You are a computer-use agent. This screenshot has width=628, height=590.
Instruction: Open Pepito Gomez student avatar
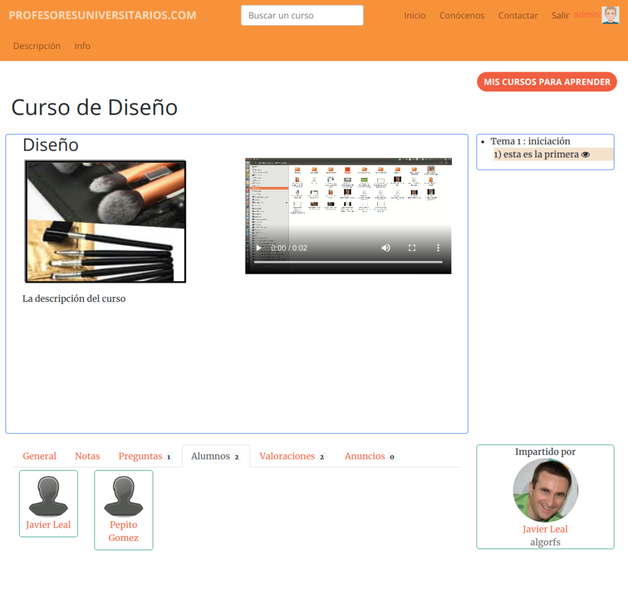tap(123, 496)
